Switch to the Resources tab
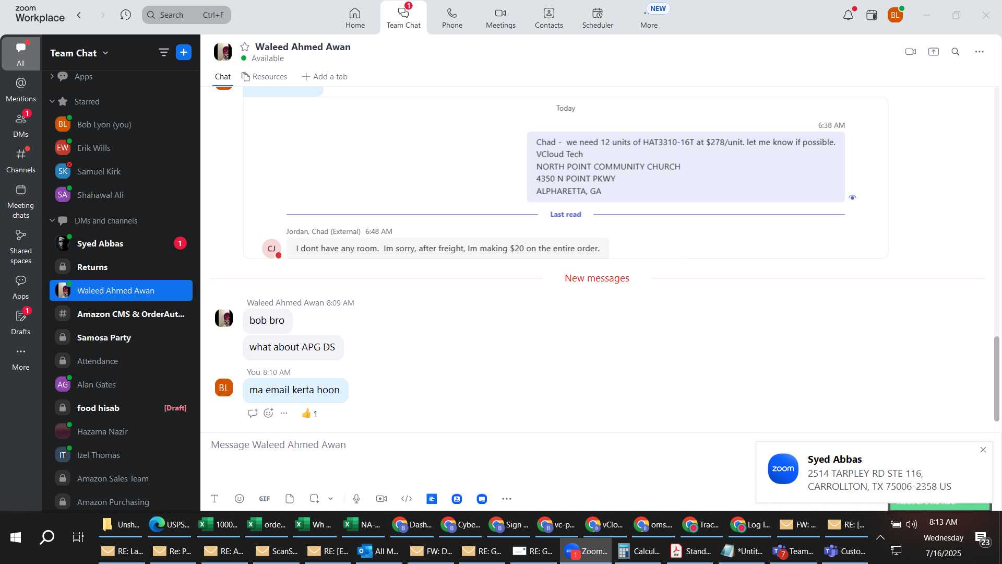 click(264, 77)
